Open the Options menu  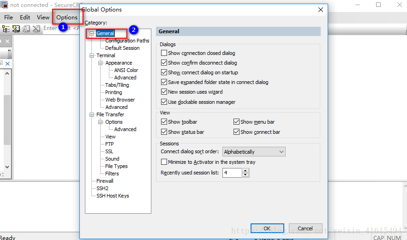point(67,18)
